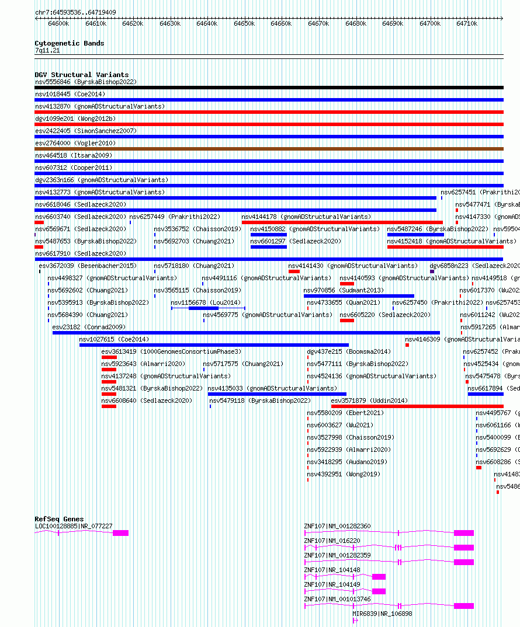Image resolution: width=520 pixels, height=627 pixels.
Task: Click nsv6617910 (Sedlazeck2020) label
Action: tap(81, 253)
